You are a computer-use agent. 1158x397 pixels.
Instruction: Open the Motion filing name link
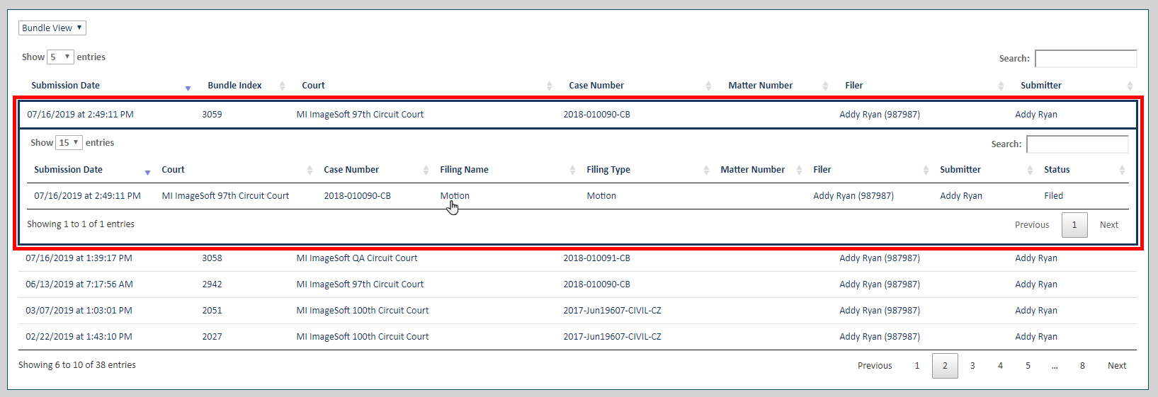click(x=455, y=196)
